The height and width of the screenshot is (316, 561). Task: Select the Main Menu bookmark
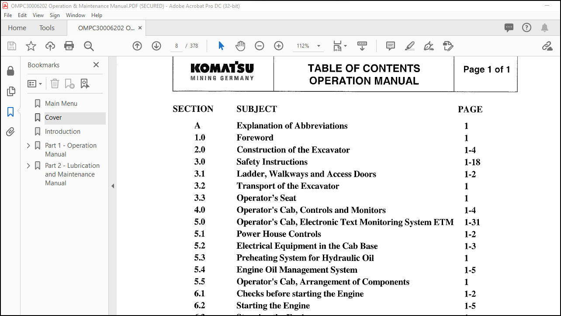(x=61, y=104)
